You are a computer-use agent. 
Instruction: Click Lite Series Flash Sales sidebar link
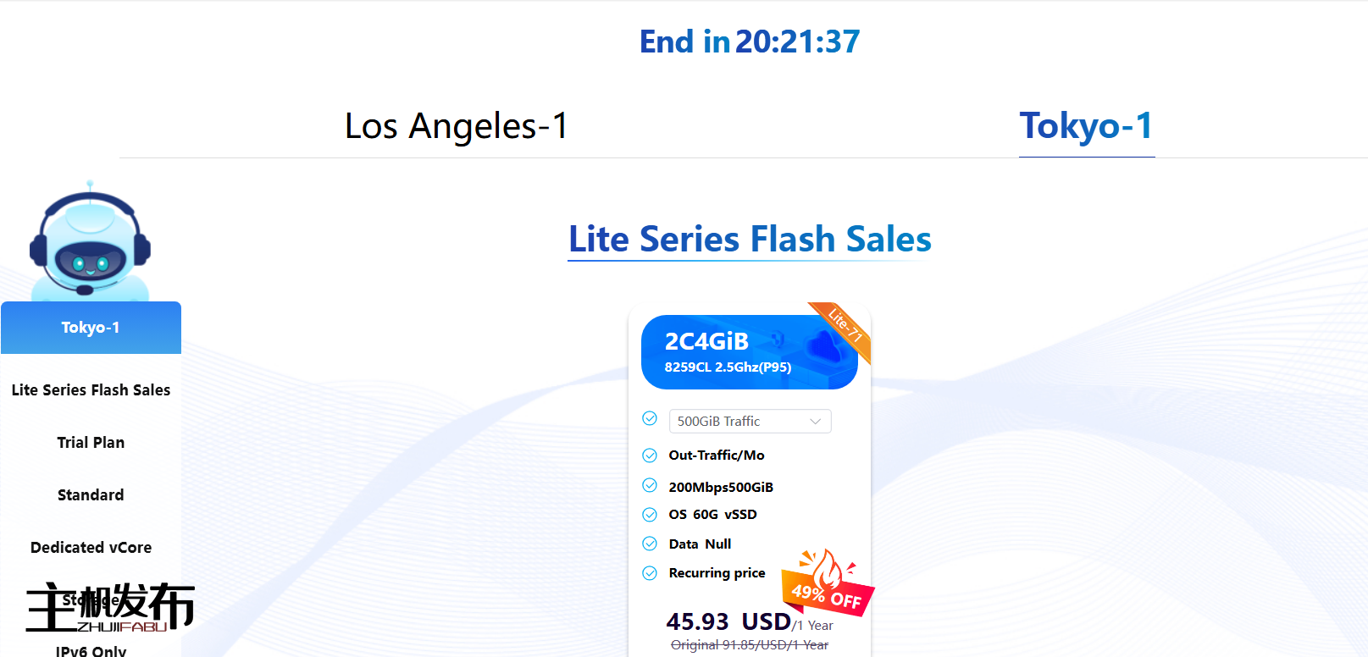point(91,390)
